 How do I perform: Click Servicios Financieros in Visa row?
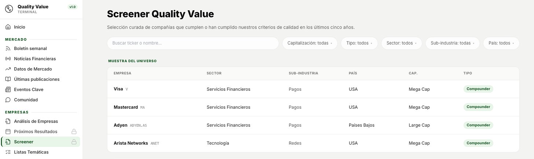pos(228,89)
